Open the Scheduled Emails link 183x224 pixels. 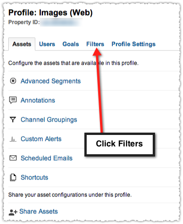[x=46, y=158]
